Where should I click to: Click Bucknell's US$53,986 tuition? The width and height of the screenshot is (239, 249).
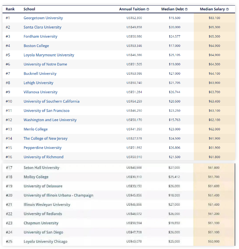pos(134,74)
